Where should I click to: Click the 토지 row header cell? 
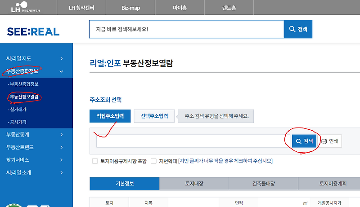click(109, 203)
